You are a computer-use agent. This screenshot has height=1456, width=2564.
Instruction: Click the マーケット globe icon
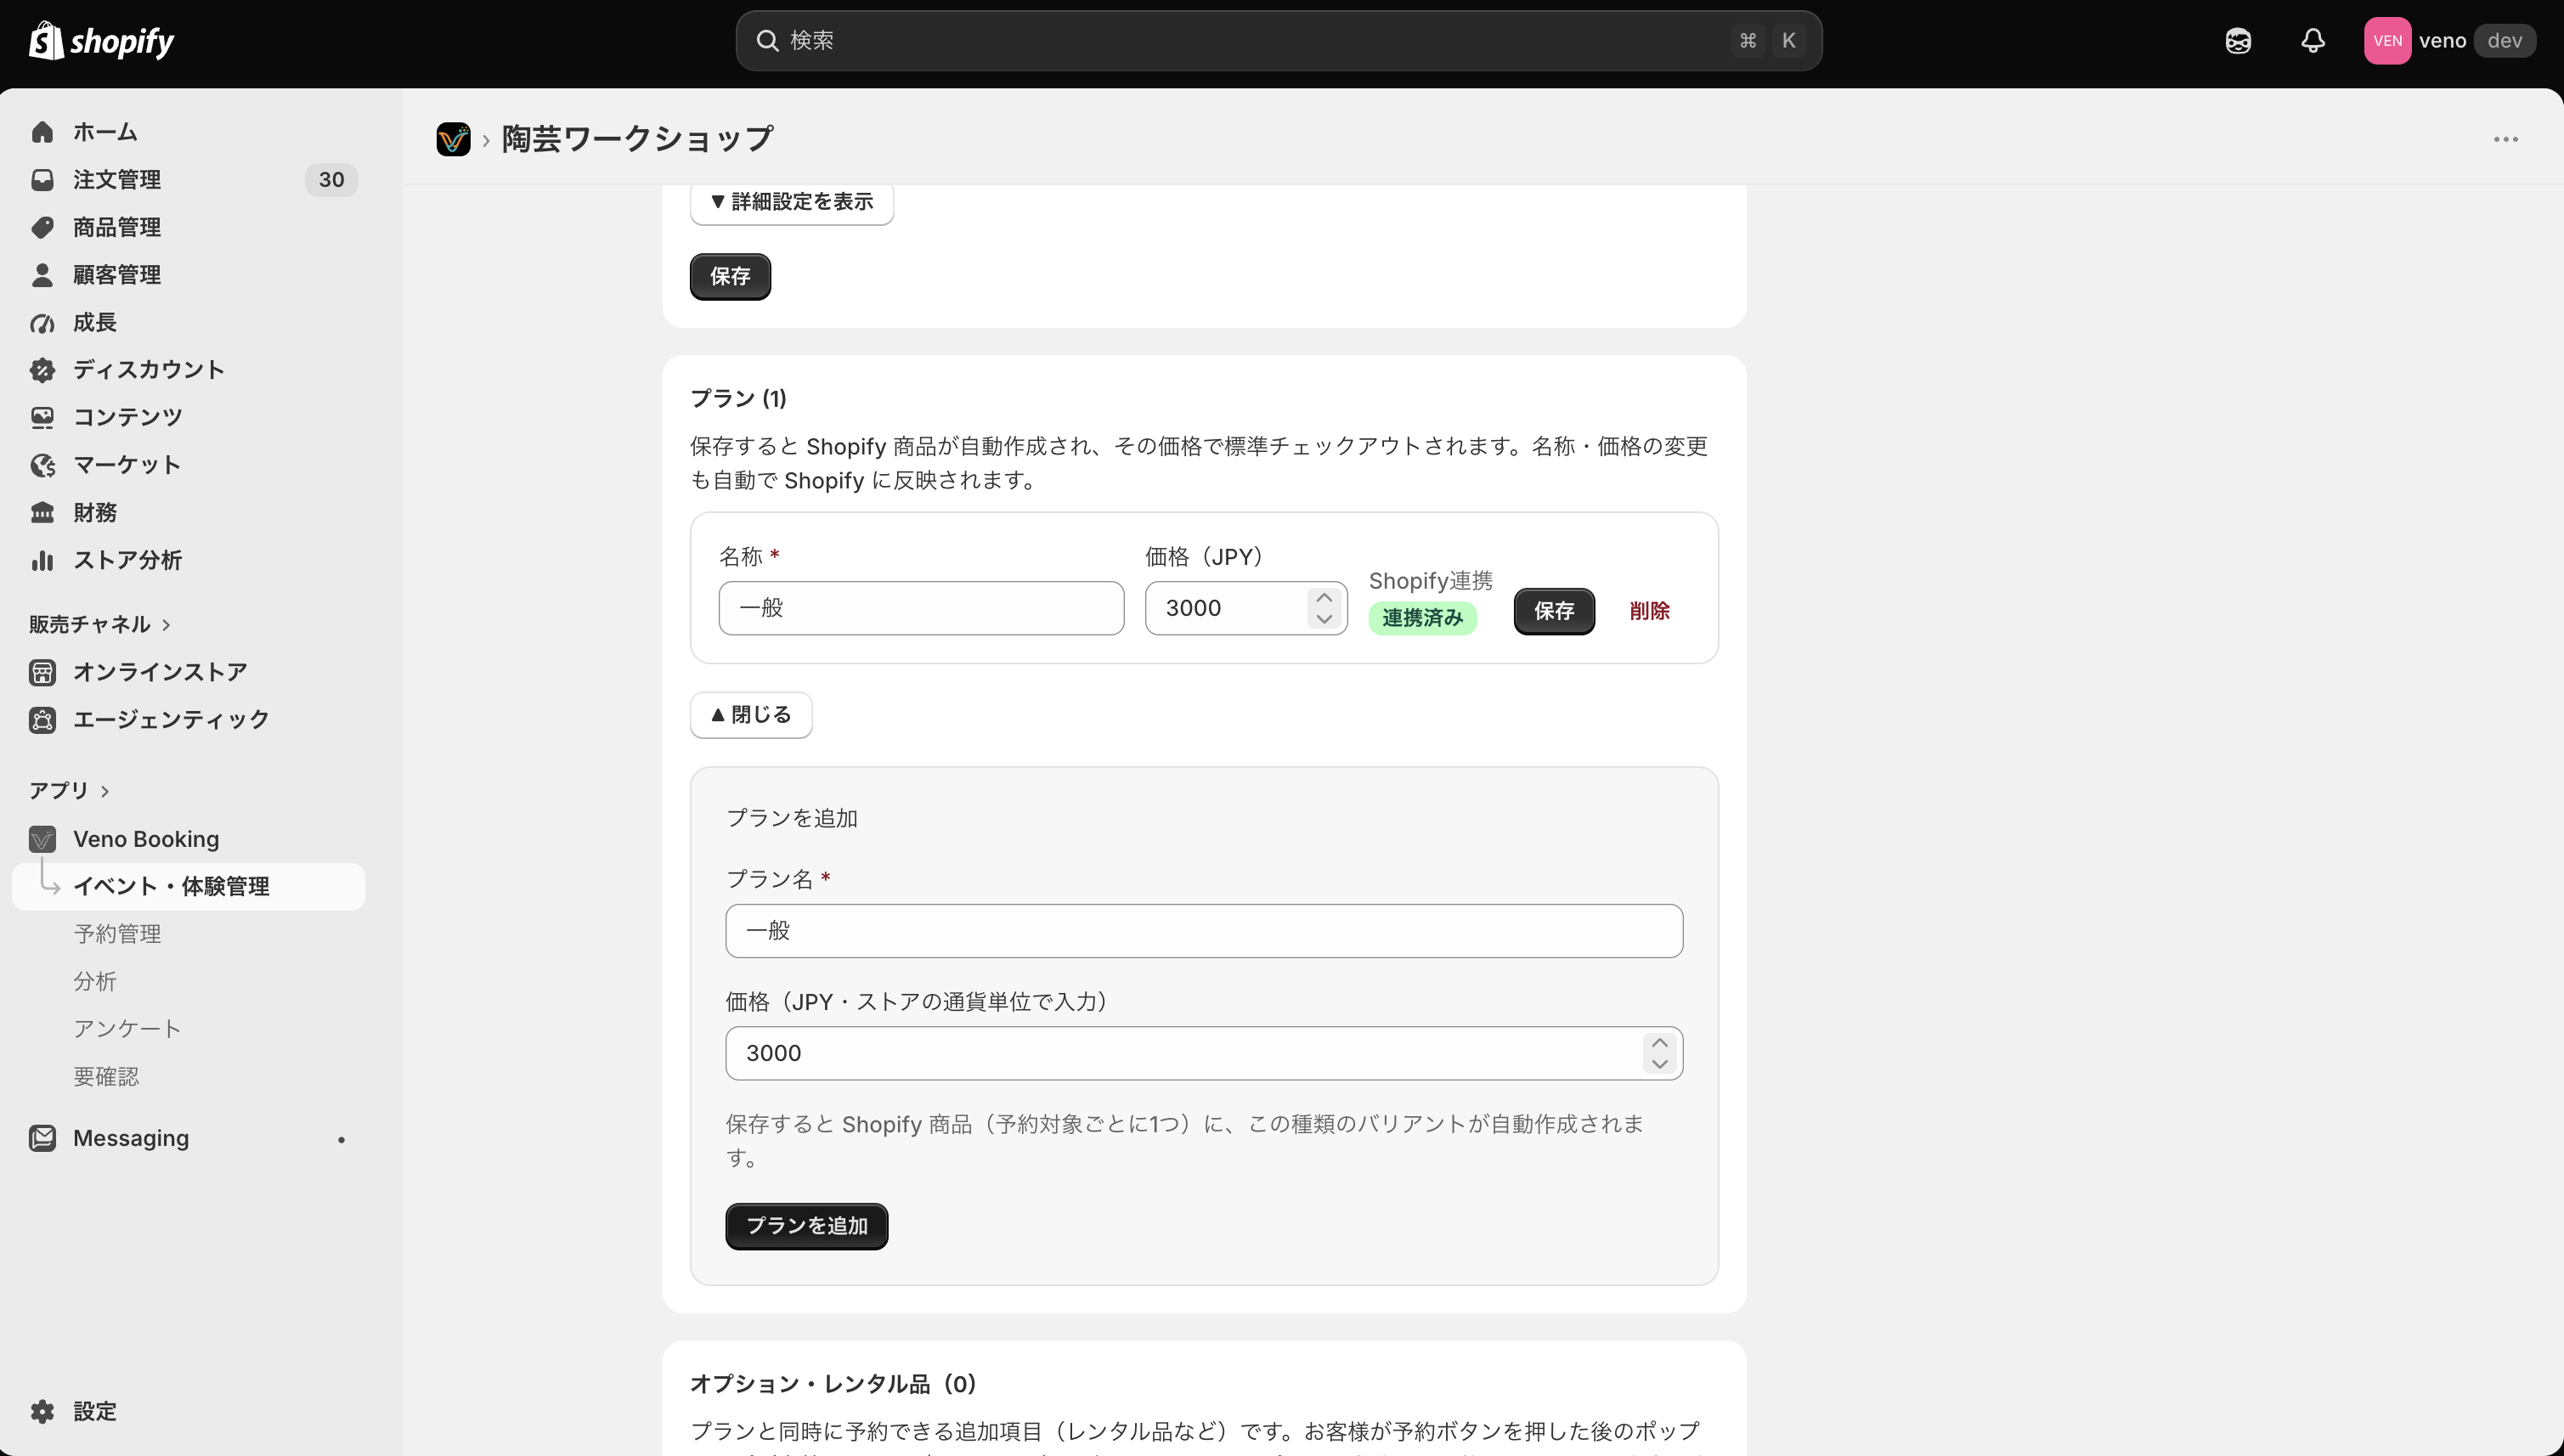pos(42,465)
